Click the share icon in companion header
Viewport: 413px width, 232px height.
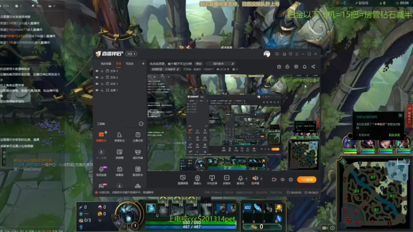313,67
